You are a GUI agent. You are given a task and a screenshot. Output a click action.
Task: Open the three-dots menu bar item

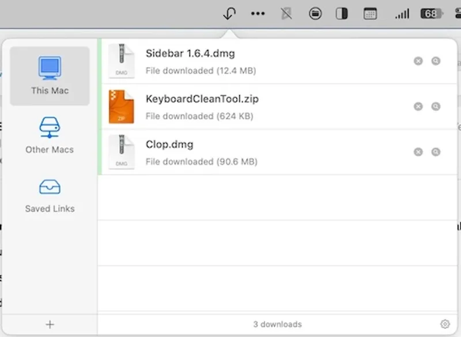258,13
